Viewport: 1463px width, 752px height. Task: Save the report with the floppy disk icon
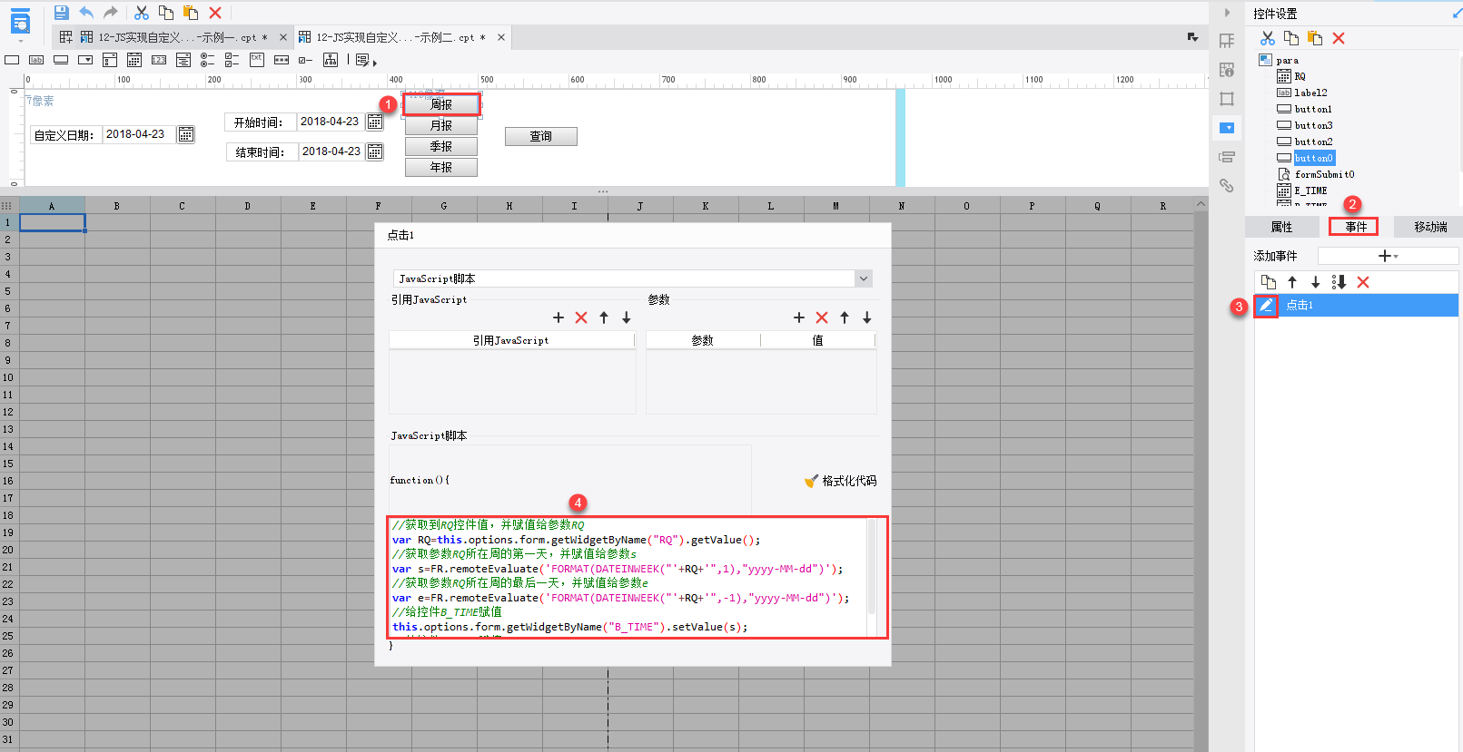click(61, 13)
